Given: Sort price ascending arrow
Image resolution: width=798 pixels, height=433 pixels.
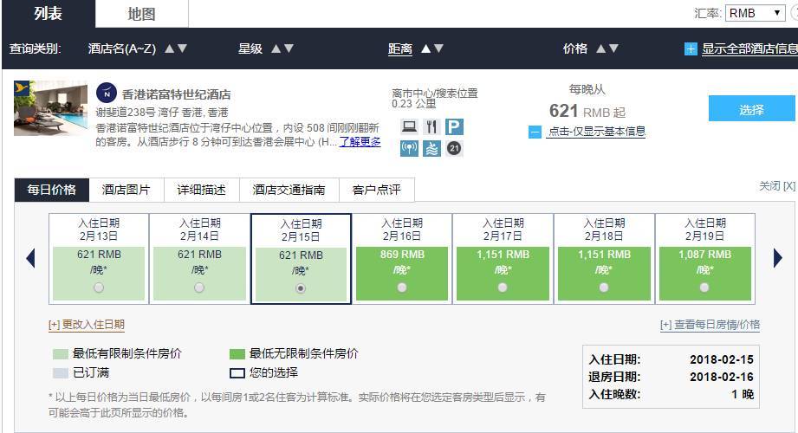Looking at the screenshot, I should tap(601, 48).
